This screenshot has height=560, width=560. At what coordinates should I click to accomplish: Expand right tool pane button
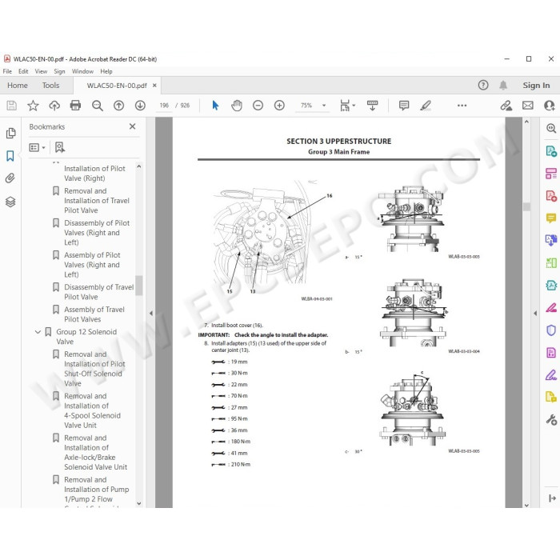point(552,498)
